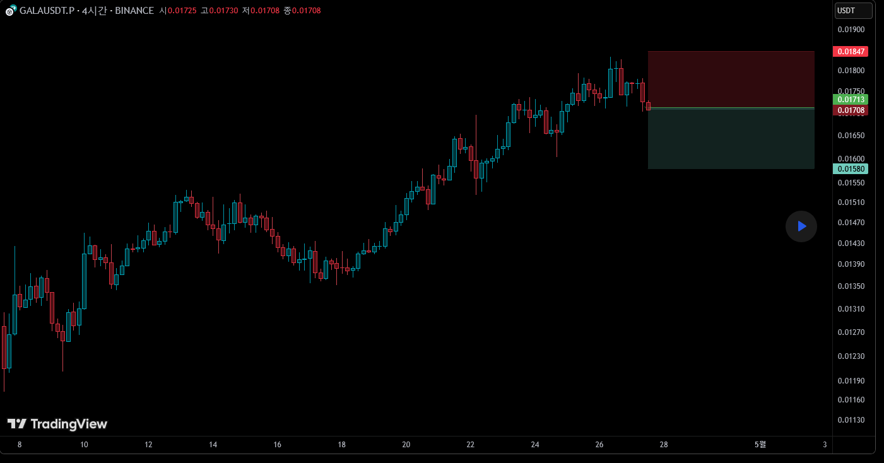Open the USDT currency selector
This screenshot has height=463, width=884.
(x=854, y=11)
